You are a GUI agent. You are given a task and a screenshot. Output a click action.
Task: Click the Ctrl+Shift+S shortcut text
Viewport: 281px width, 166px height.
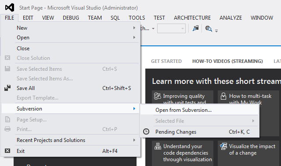point(117,88)
